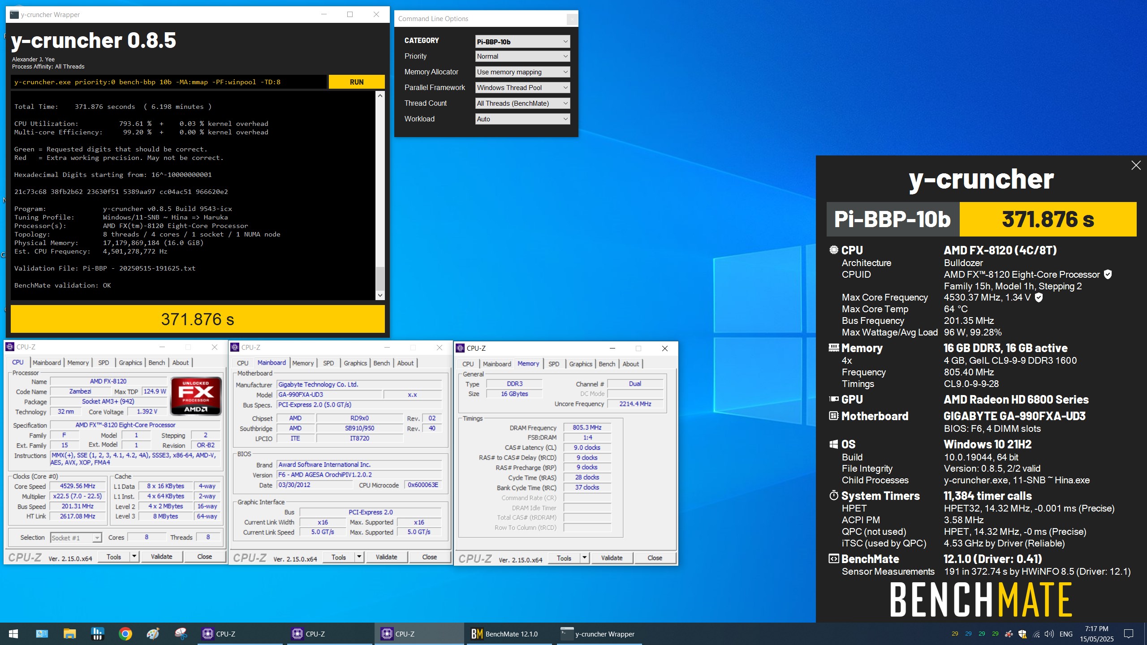Select CPU tab in middle CPU-Z window
The image size is (1147, 645).
point(242,363)
